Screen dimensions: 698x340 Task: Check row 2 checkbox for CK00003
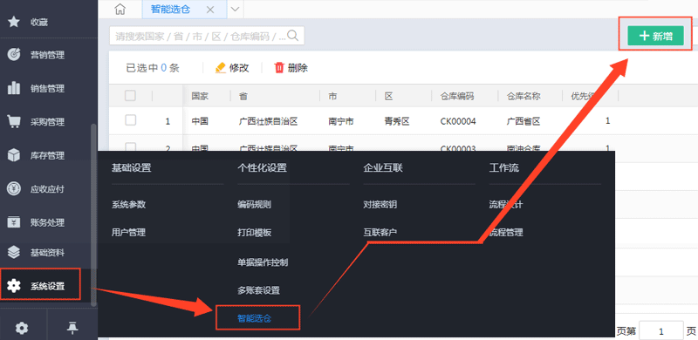point(130,146)
